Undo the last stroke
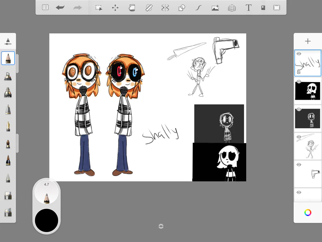Image resolution: width=322 pixels, height=242 pixels. tap(60, 8)
